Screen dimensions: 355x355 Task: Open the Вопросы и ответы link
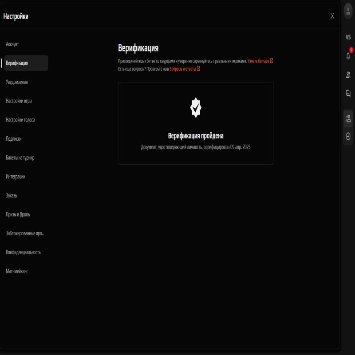click(x=184, y=69)
